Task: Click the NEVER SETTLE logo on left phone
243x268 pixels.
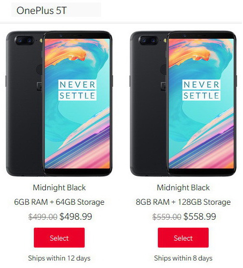Action: tap(77, 90)
